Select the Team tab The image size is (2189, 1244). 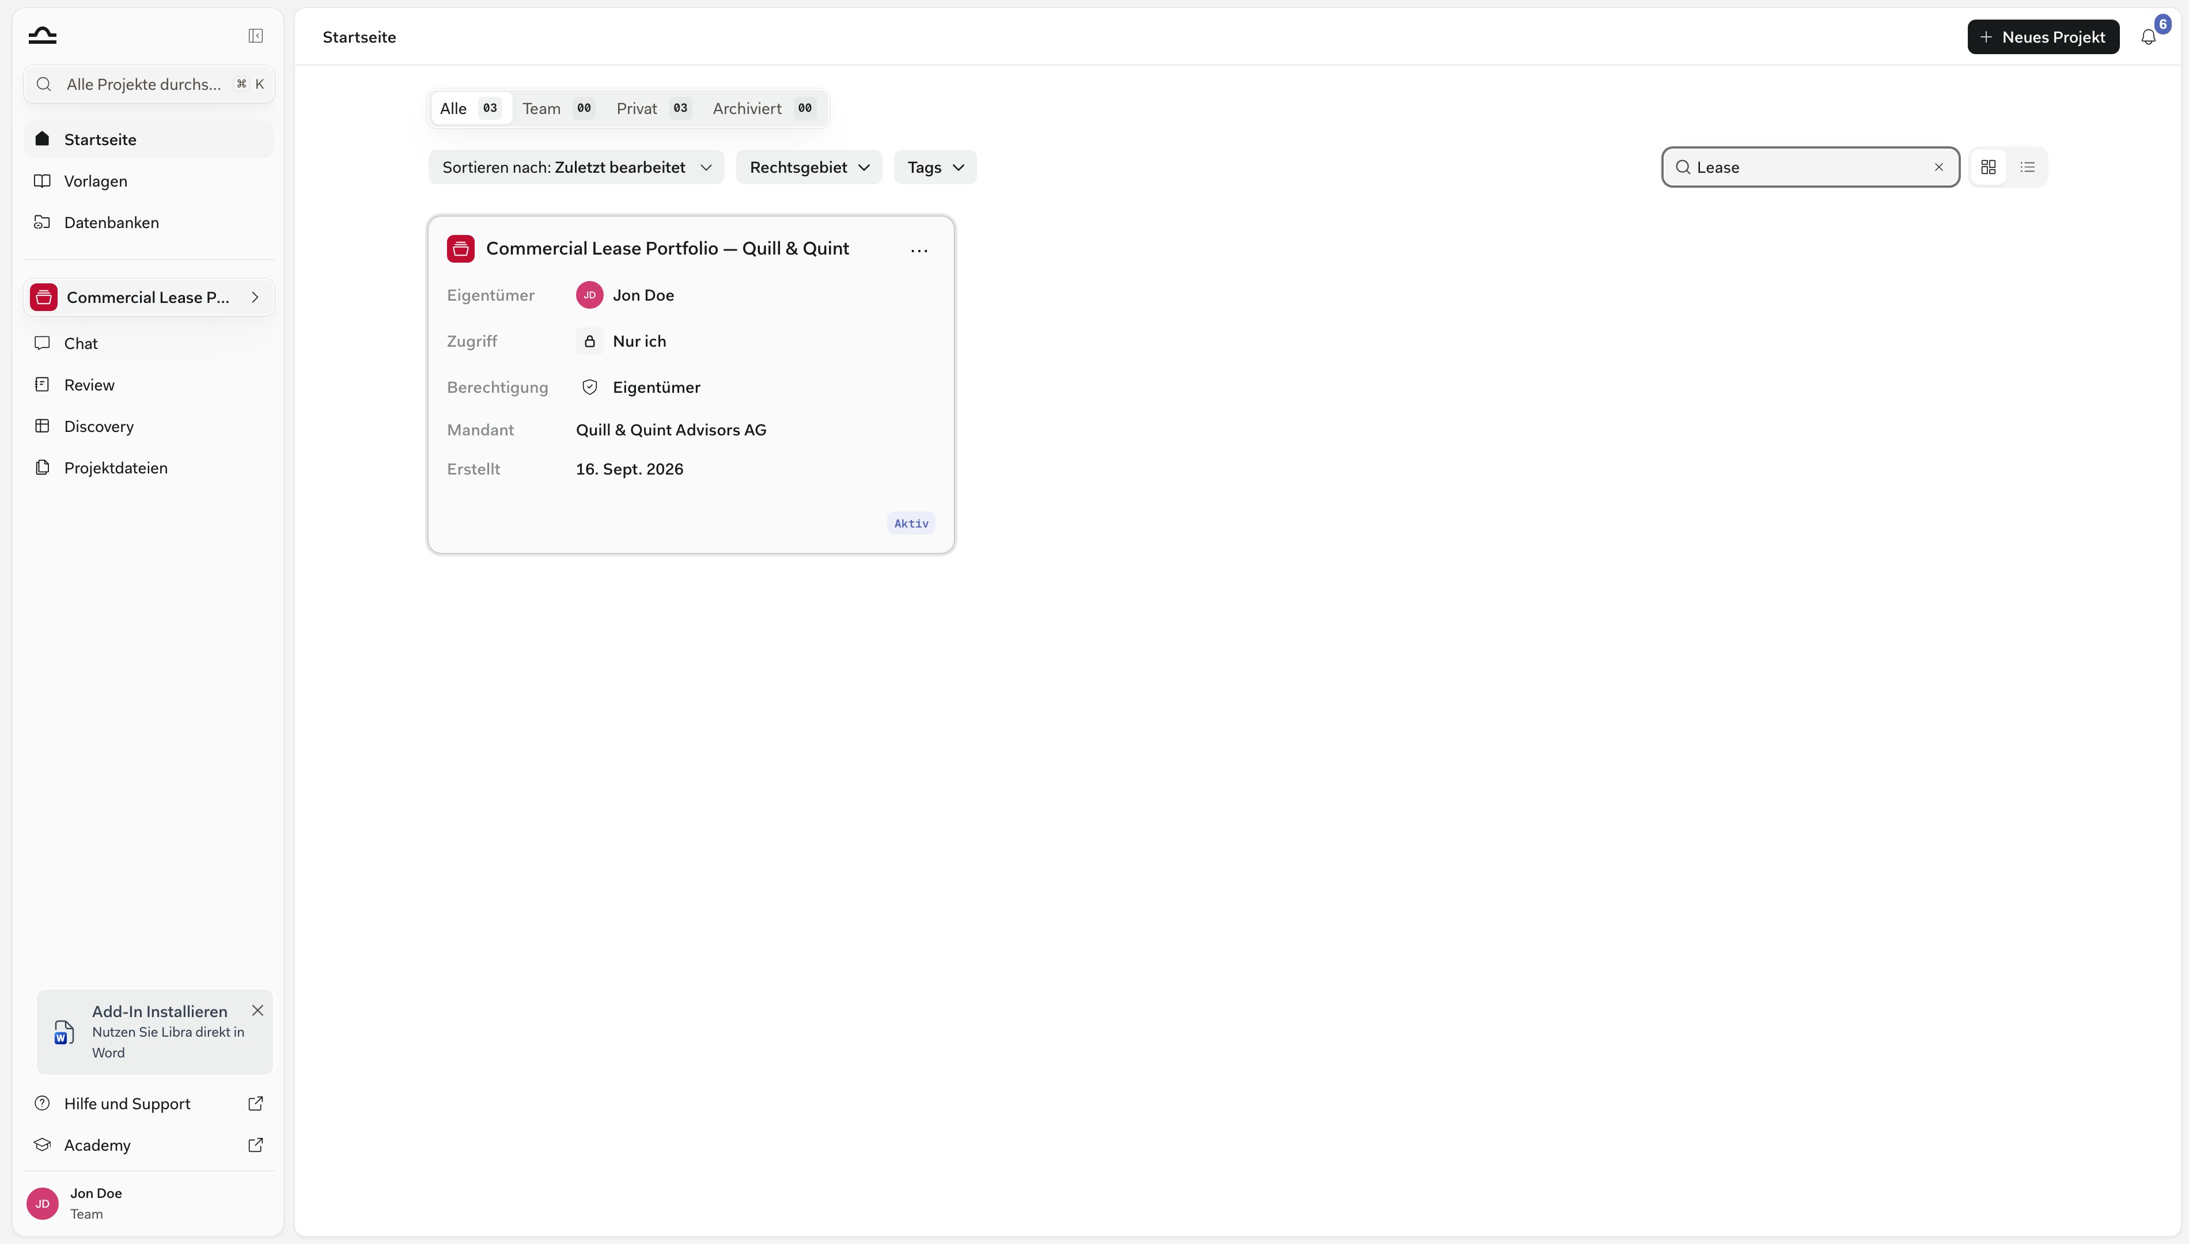pyautogui.click(x=558, y=108)
